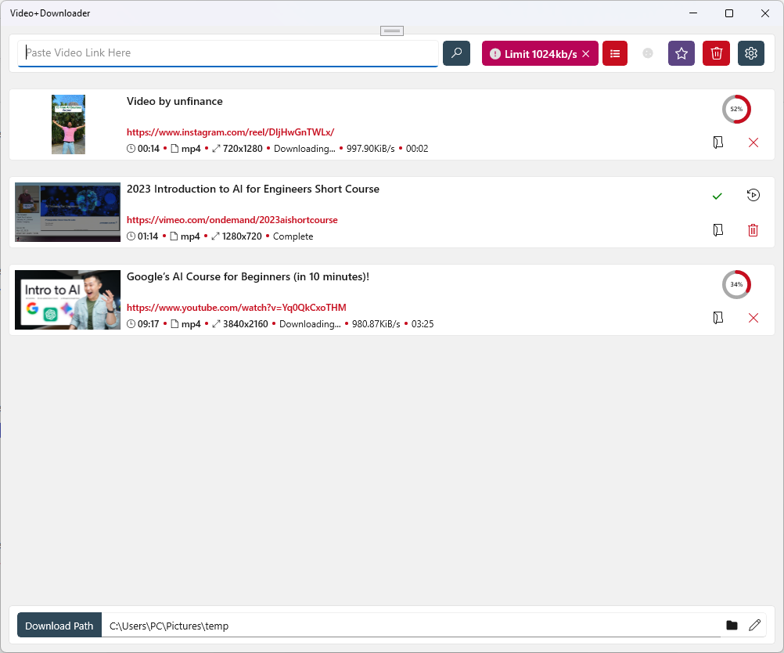This screenshot has height=653, width=784.
Task: Cancel the Instagram reel download
Action: point(753,143)
